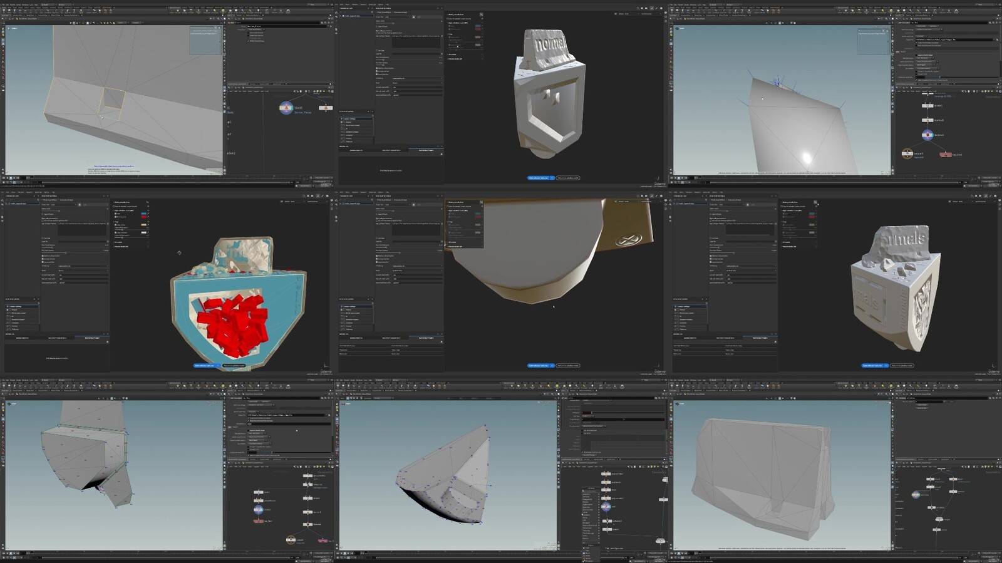The height and width of the screenshot is (563, 1002).
Task: Click the blue round node in the top-left network
Action: 286,108
